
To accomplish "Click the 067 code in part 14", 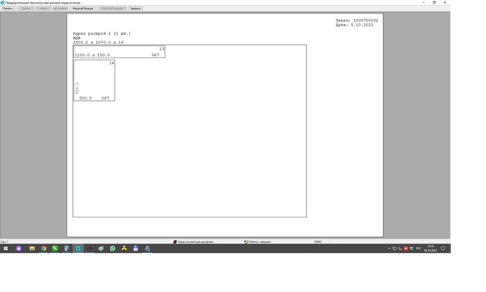I will [105, 98].
